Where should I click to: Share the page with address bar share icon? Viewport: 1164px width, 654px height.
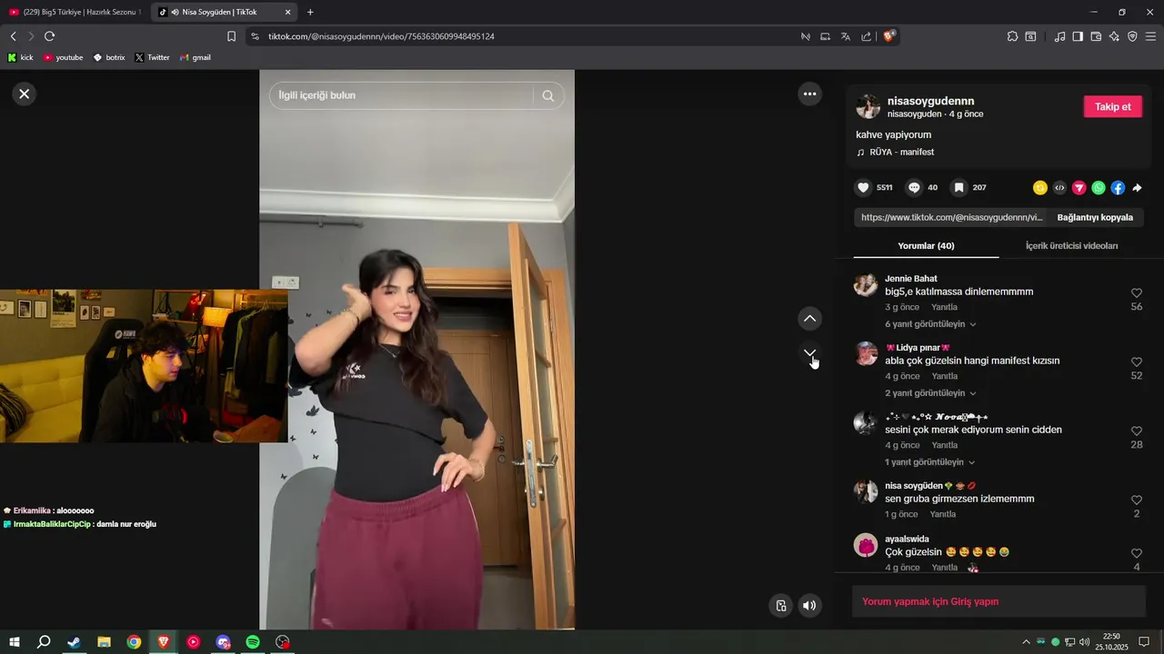(x=866, y=36)
